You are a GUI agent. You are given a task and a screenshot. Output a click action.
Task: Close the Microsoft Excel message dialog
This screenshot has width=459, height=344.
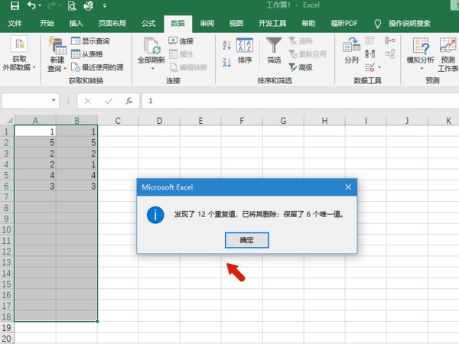click(348, 187)
